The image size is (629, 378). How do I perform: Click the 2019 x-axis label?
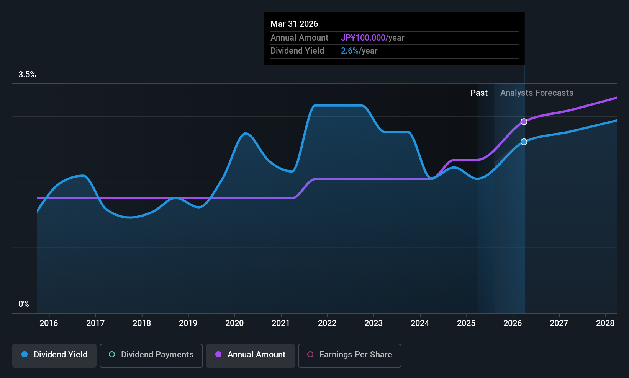tap(188, 323)
